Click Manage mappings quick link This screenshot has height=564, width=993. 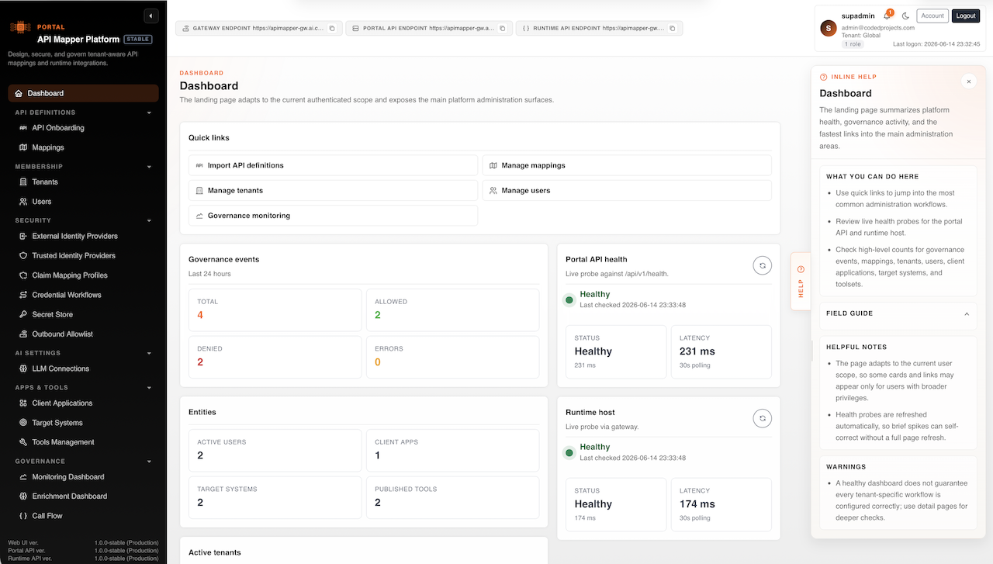[627, 165]
